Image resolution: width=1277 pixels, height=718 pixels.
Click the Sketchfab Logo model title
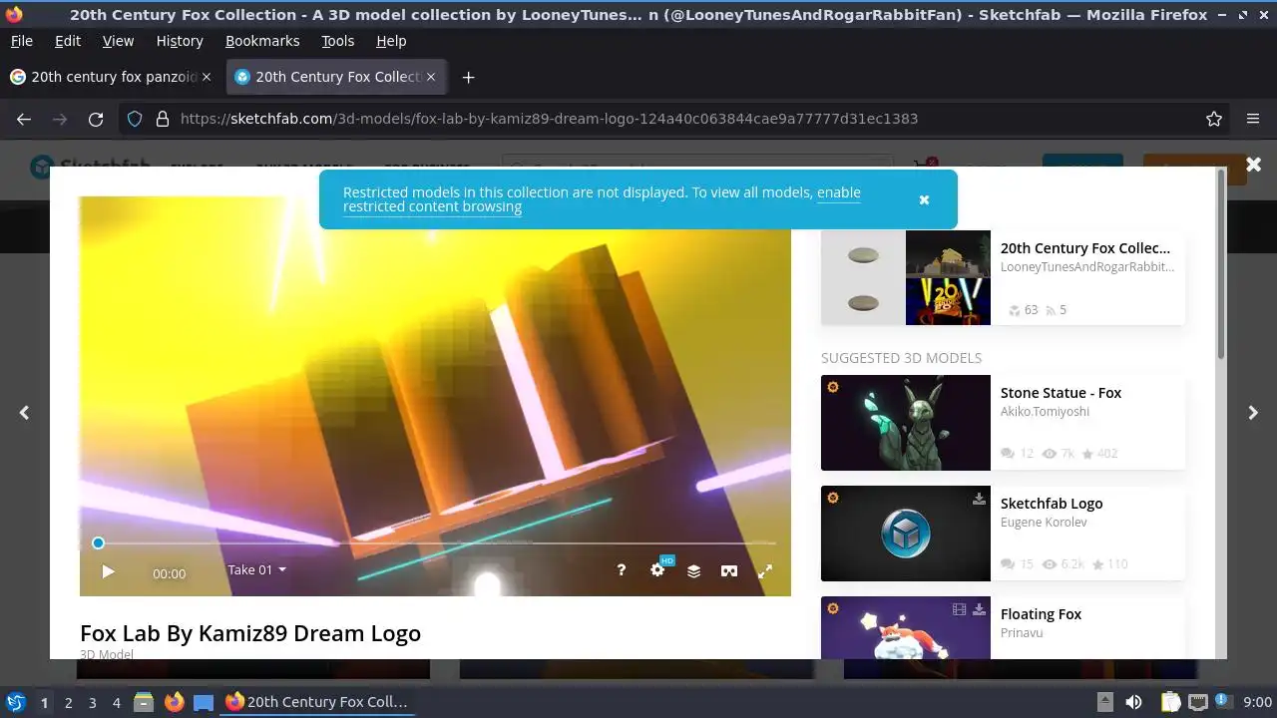click(x=1052, y=503)
